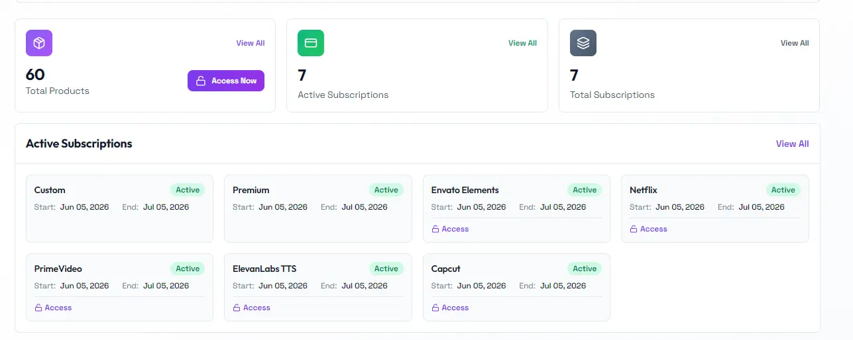Click the Envato Elements subscription title

tap(465, 190)
